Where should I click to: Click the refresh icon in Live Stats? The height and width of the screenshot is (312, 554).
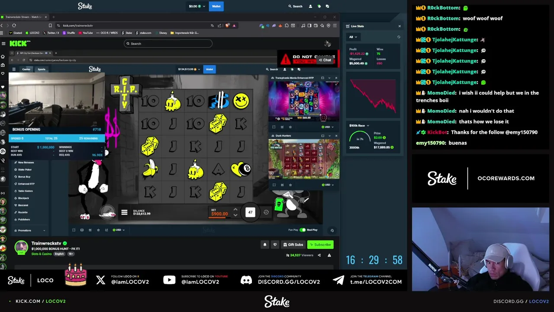click(399, 37)
